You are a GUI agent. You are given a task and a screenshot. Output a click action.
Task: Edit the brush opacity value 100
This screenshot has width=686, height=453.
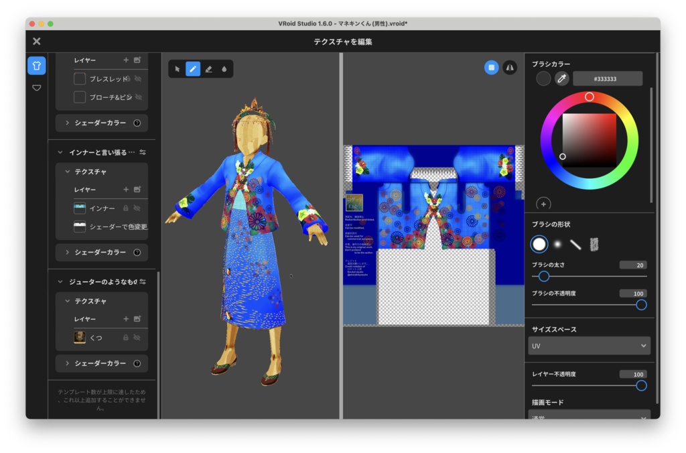point(633,294)
